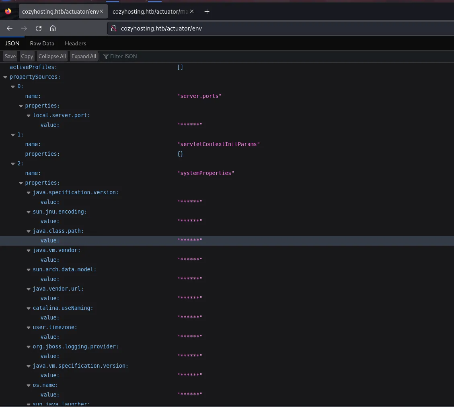Collapse properties under server.ports
The height and width of the screenshot is (407, 454).
point(21,106)
